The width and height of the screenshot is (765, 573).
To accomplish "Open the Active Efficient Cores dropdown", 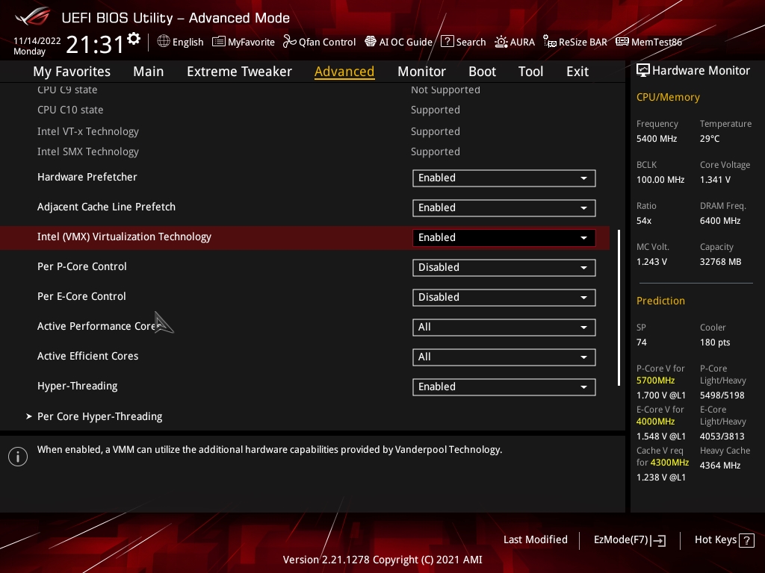I will [504, 357].
